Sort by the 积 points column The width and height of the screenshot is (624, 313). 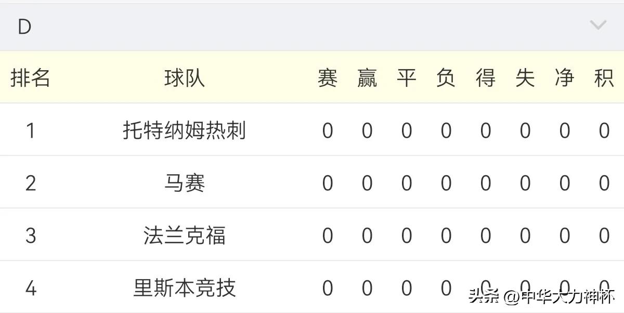pos(604,77)
